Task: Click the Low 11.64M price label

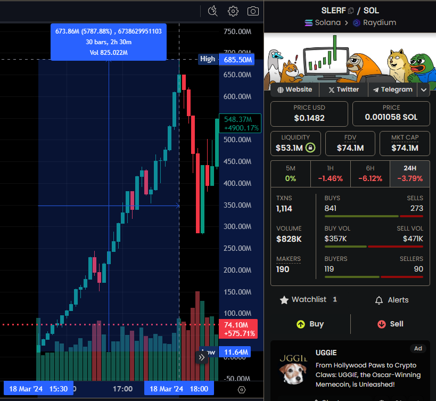Action: point(226,352)
